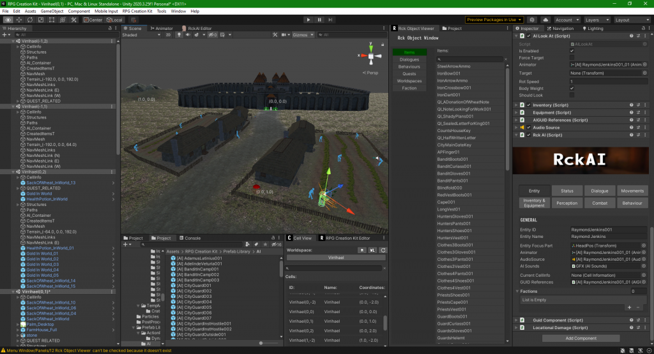Open the Layers dropdown

[597, 20]
